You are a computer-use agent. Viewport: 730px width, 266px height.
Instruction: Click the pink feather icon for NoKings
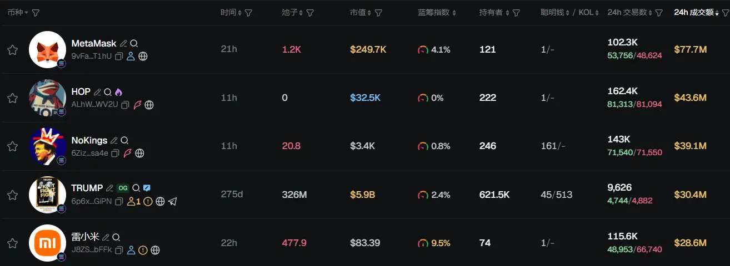127,153
